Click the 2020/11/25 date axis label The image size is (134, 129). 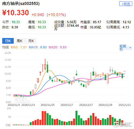[48, 105]
